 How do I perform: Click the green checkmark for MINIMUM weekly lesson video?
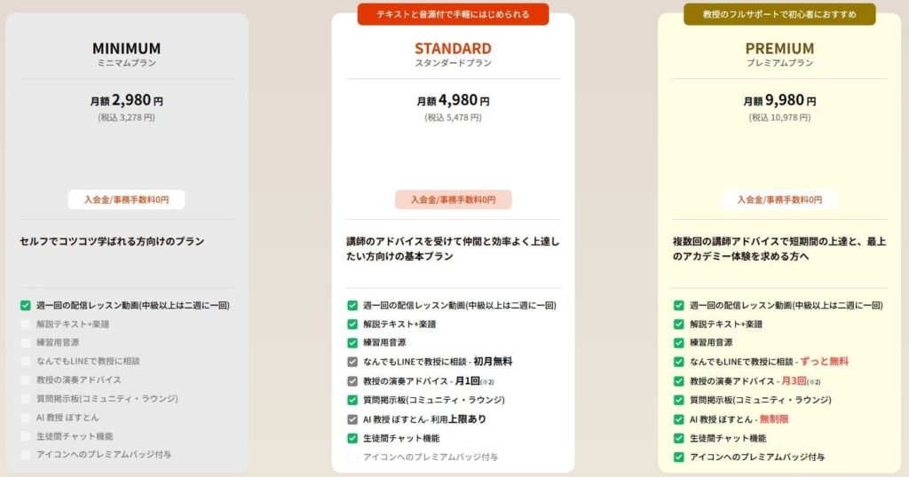pos(26,305)
